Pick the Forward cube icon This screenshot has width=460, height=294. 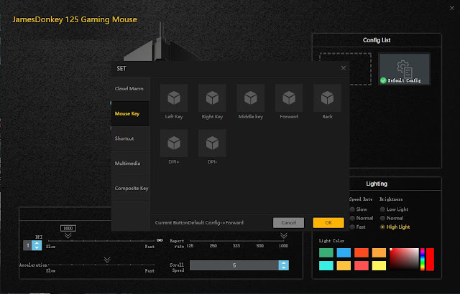tap(289, 98)
